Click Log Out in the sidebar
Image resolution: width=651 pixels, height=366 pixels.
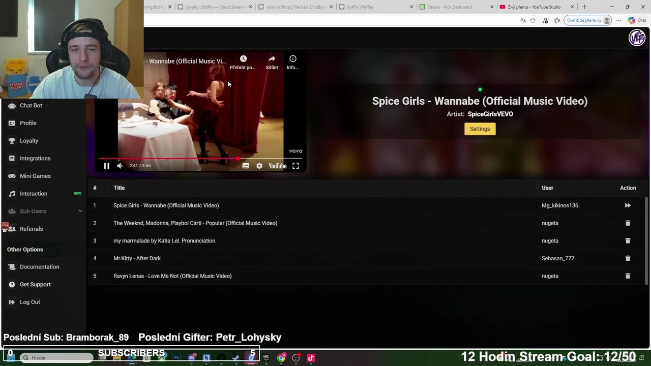tap(30, 302)
